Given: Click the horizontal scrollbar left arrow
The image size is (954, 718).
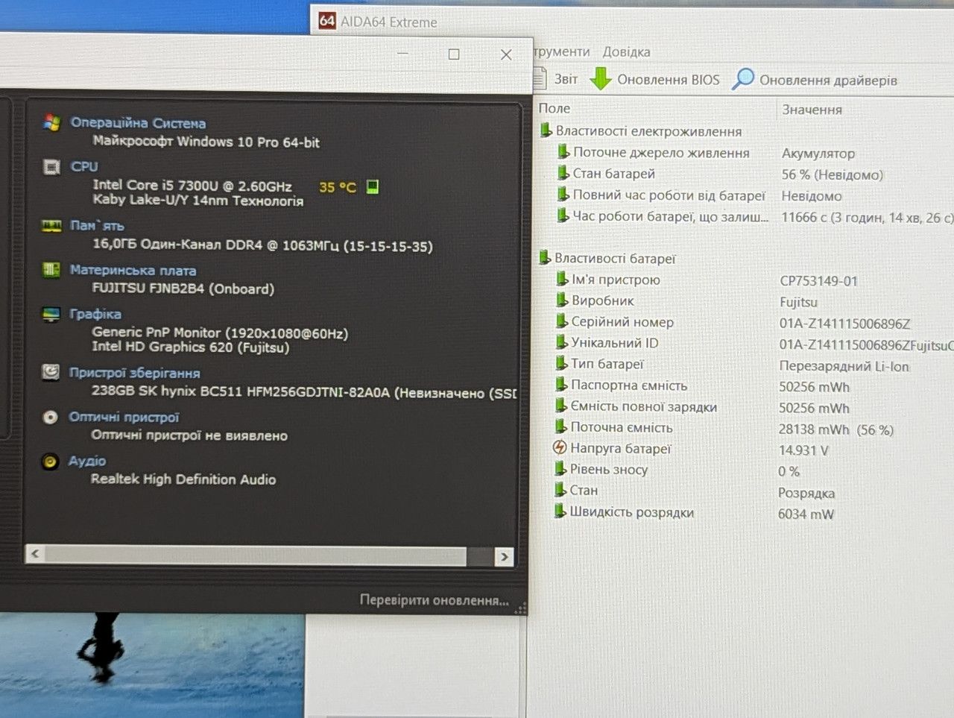Looking at the screenshot, I should 35,553.
